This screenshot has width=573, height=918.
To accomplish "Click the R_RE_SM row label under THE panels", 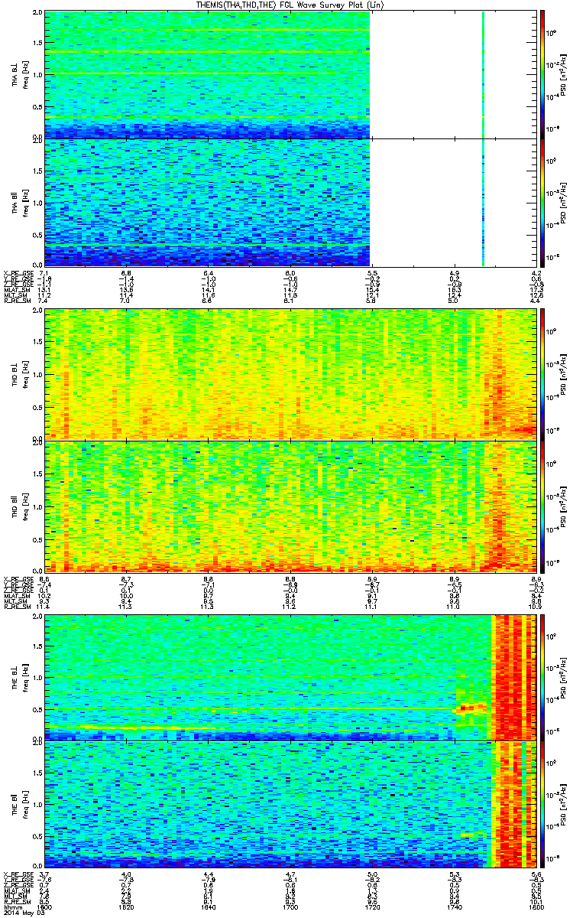I will pos(17,903).
